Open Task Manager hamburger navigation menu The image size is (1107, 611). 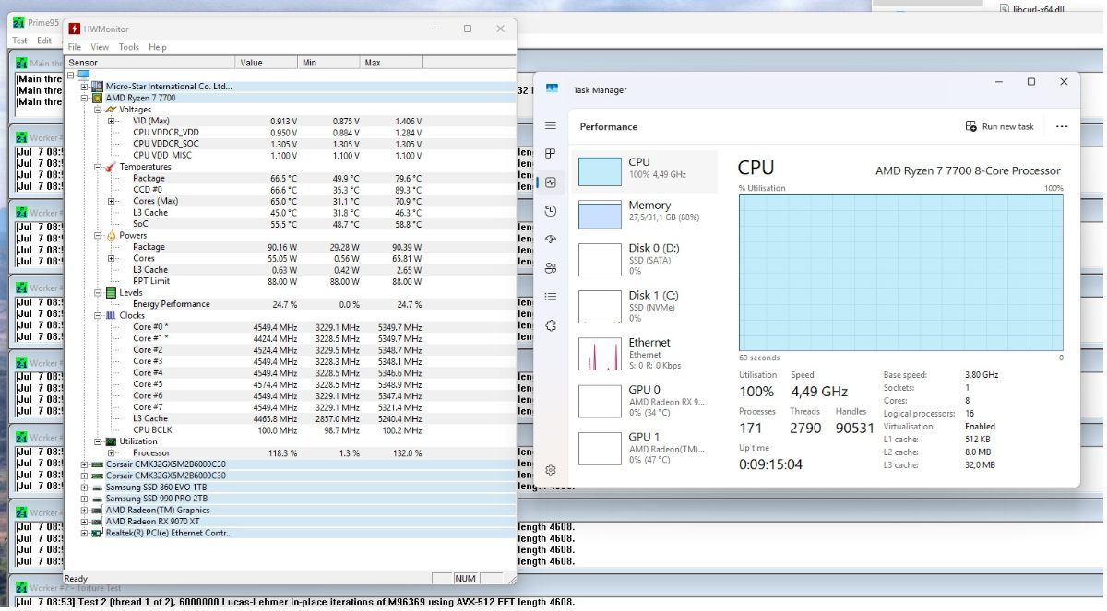[551, 125]
